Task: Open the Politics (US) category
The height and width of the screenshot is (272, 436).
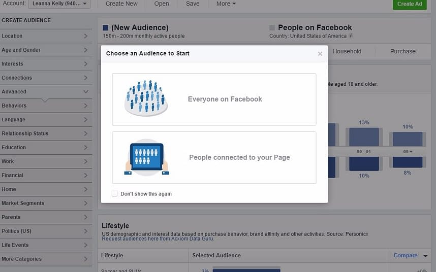Action: (46, 231)
